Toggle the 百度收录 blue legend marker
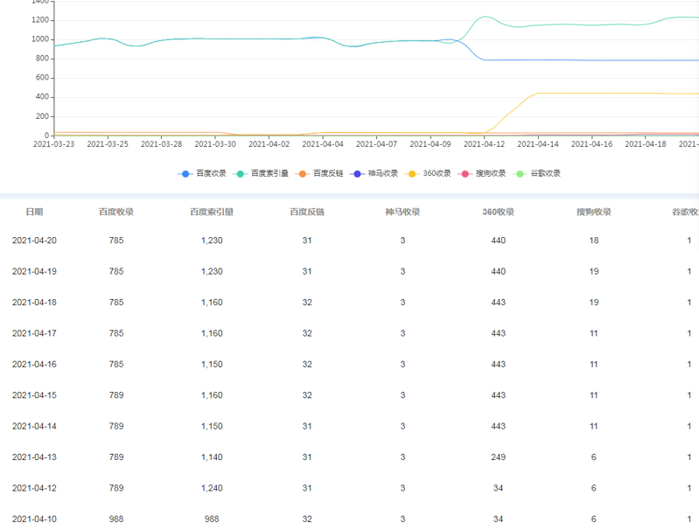699x530 pixels. tap(186, 173)
